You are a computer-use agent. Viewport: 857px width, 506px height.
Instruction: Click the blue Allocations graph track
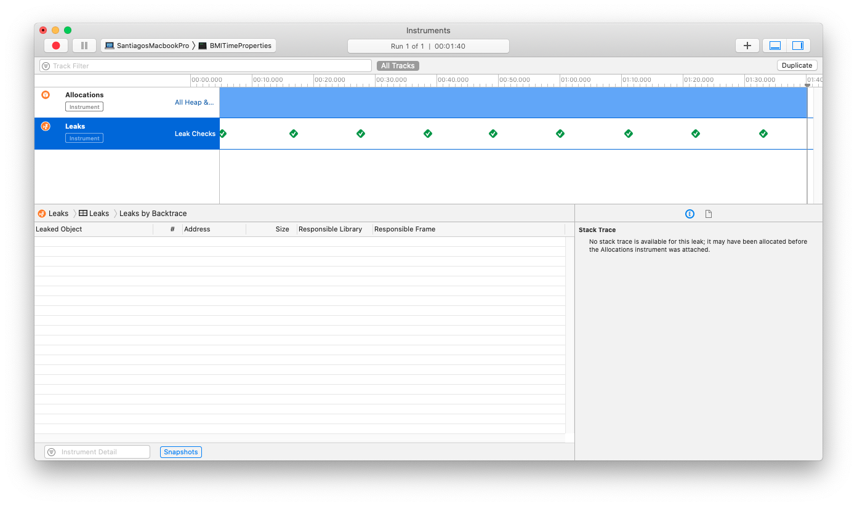click(x=513, y=102)
